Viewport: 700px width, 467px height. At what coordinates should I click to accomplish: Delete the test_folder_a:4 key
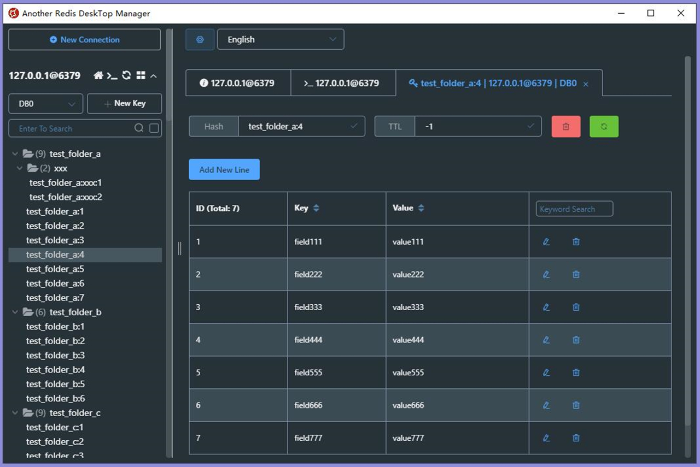[565, 126]
